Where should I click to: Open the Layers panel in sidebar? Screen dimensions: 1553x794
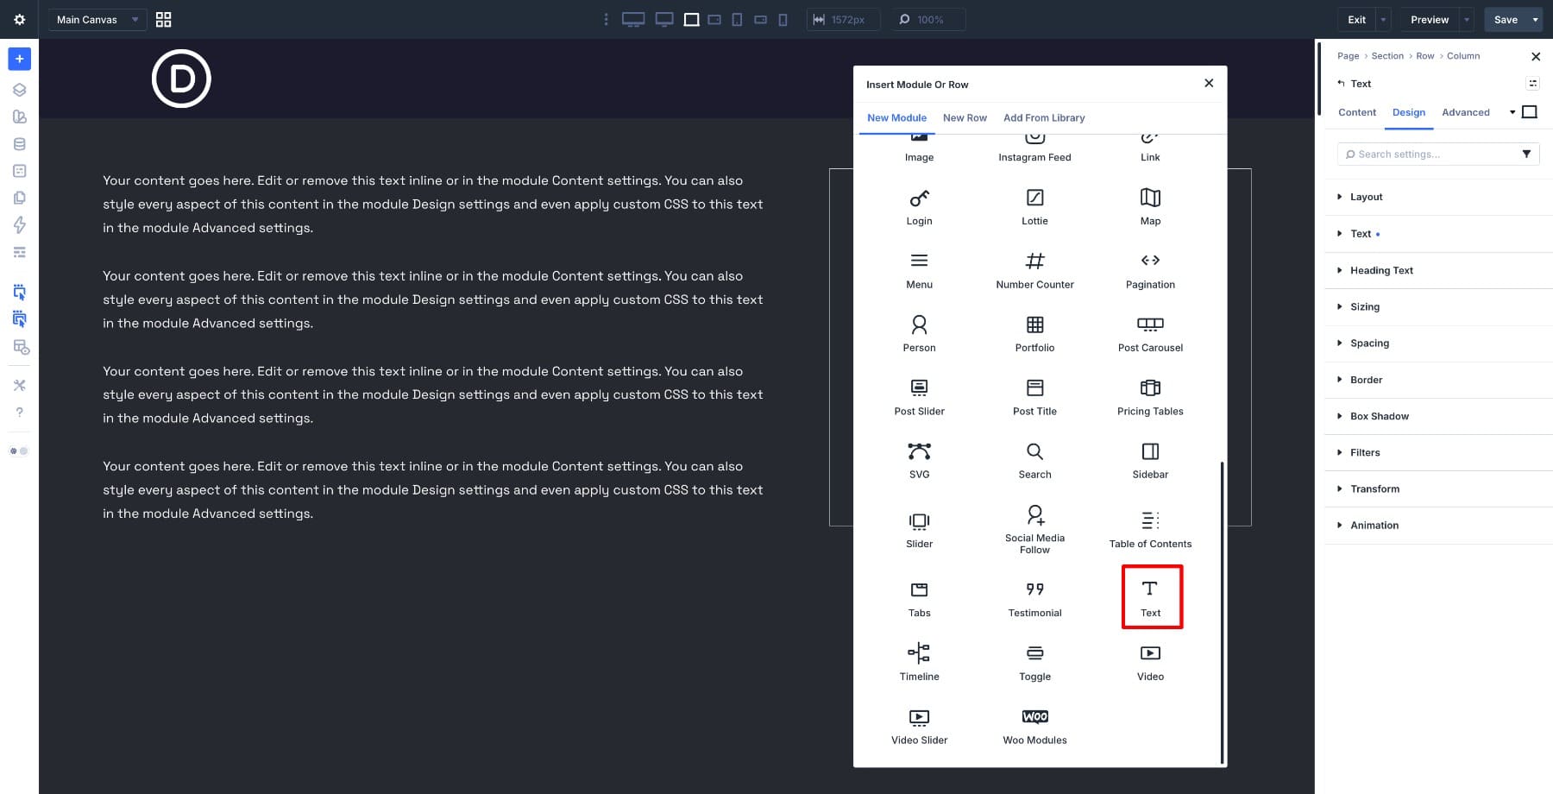coord(19,90)
